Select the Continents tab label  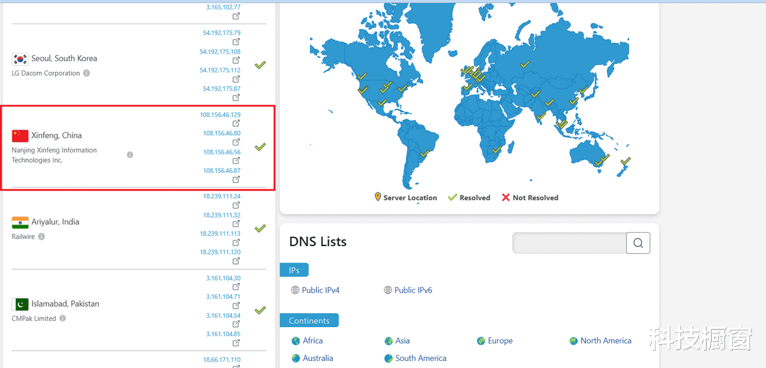pos(309,321)
